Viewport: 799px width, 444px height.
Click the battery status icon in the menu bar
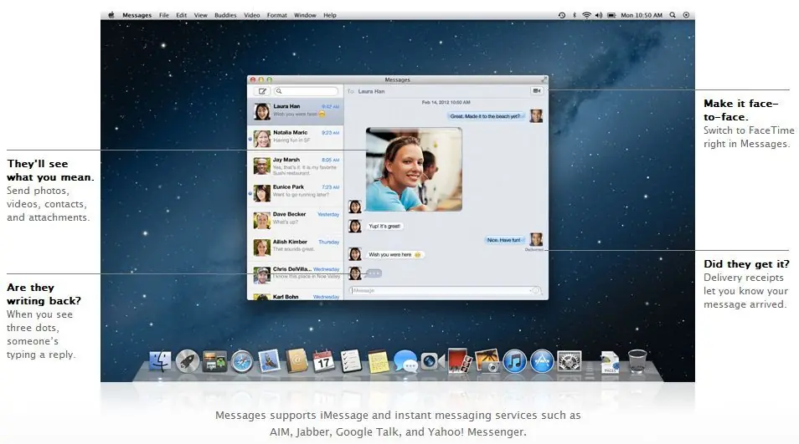[x=611, y=15]
